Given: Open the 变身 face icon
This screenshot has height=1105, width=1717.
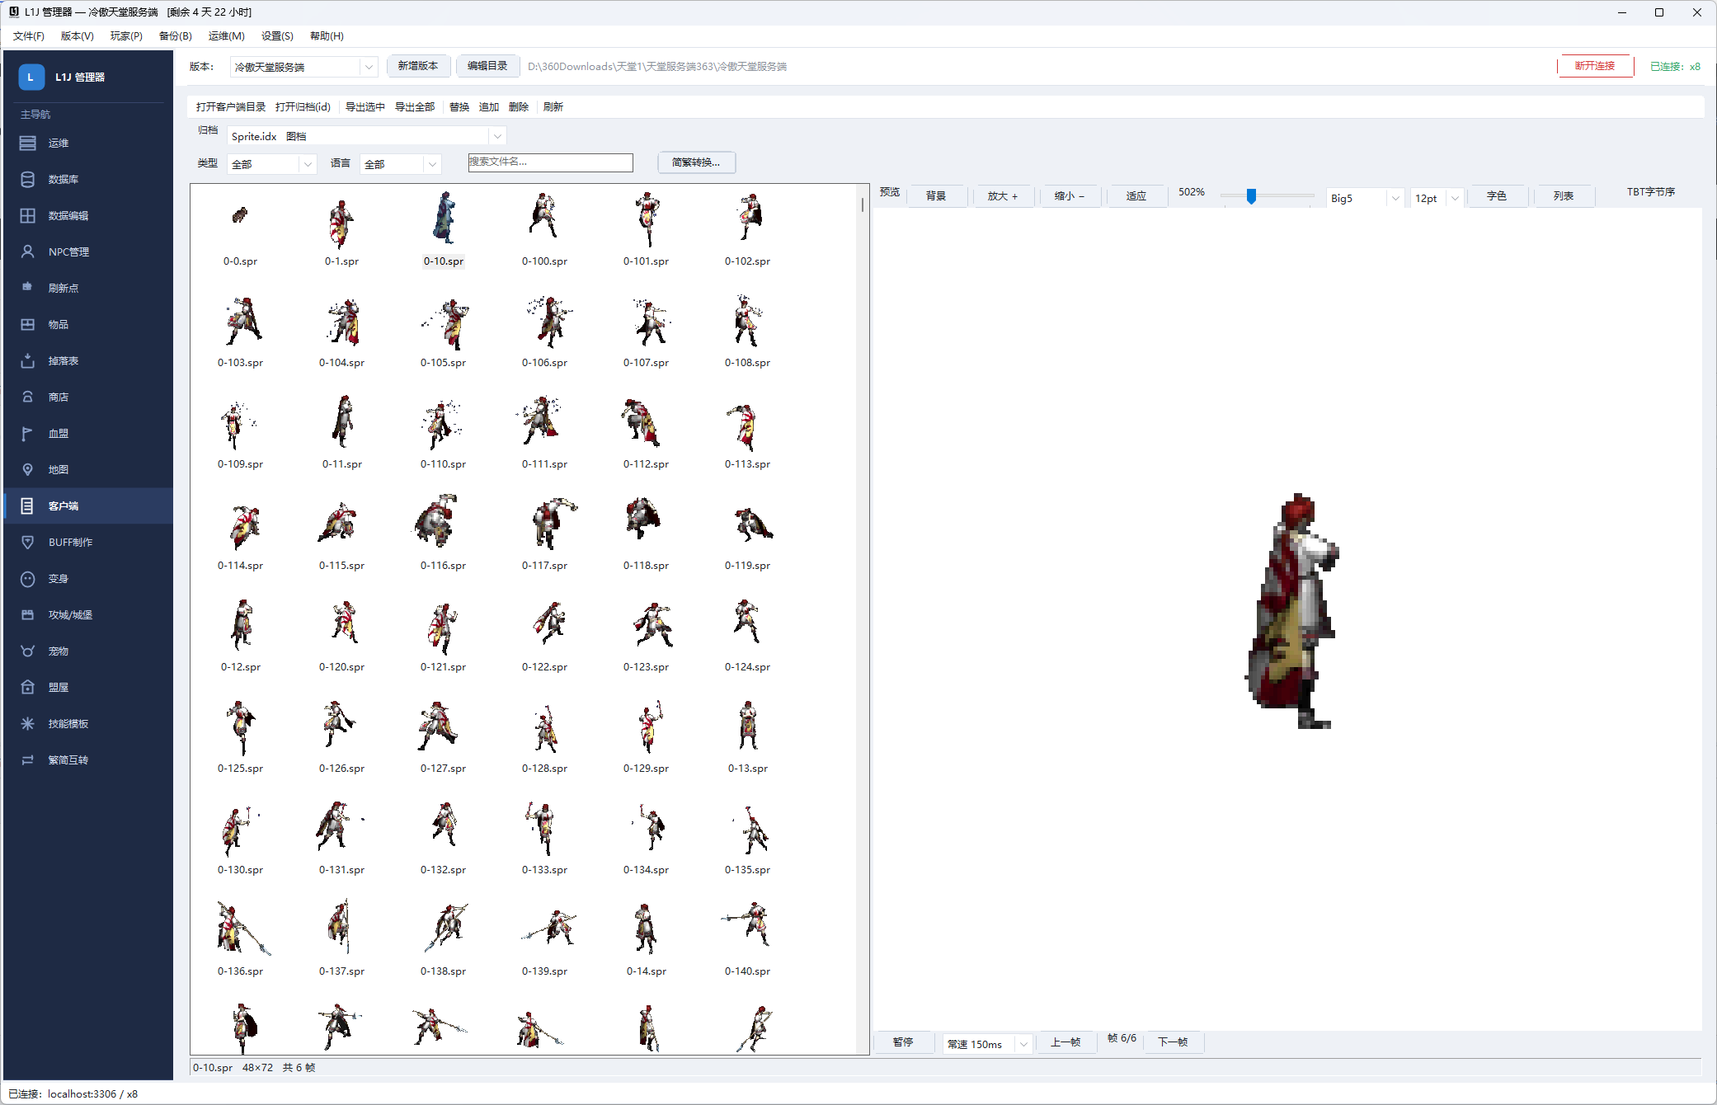Looking at the screenshot, I should point(27,578).
